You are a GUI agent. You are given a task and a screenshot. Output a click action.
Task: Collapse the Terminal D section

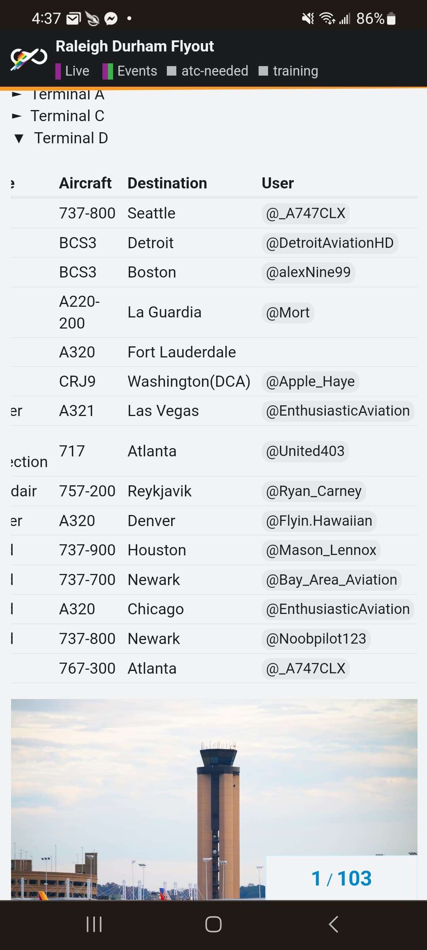pos(60,138)
